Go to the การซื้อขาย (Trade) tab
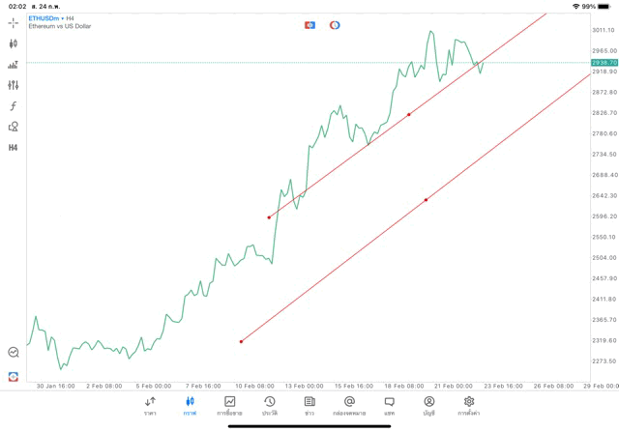The height and width of the screenshot is (432, 619). coord(230,406)
